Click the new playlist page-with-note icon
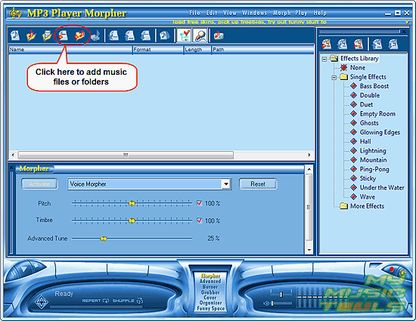Screen dimensions: 416x321 tap(15, 35)
